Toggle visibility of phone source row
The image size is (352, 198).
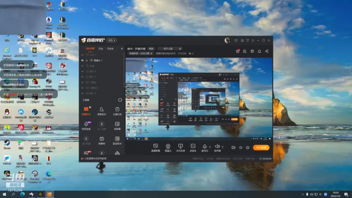pyautogui.click(x=82, y=66)
